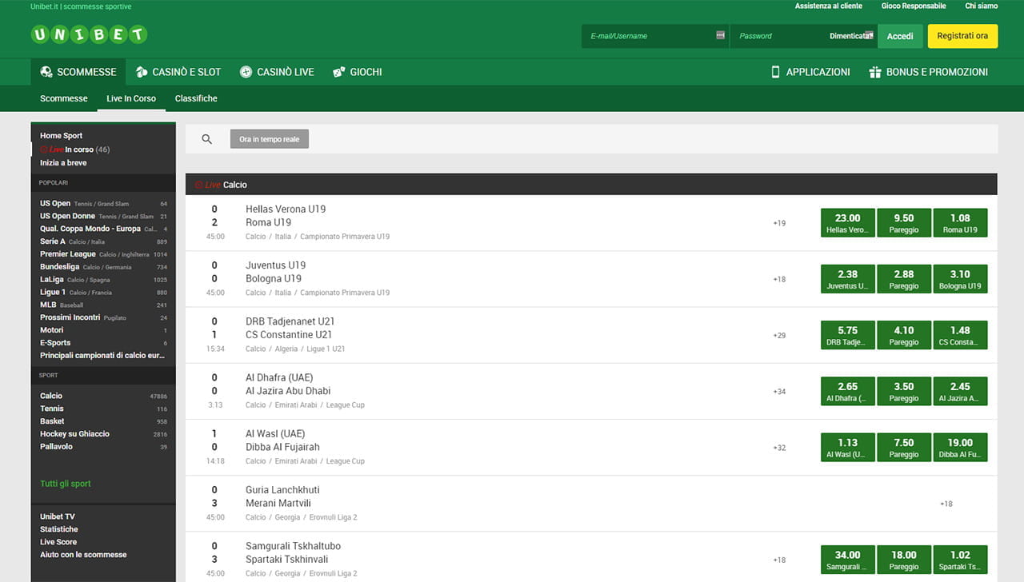Click the Bonus e Promozioni gift icon
1024x582 pixels.
[875, 72]
